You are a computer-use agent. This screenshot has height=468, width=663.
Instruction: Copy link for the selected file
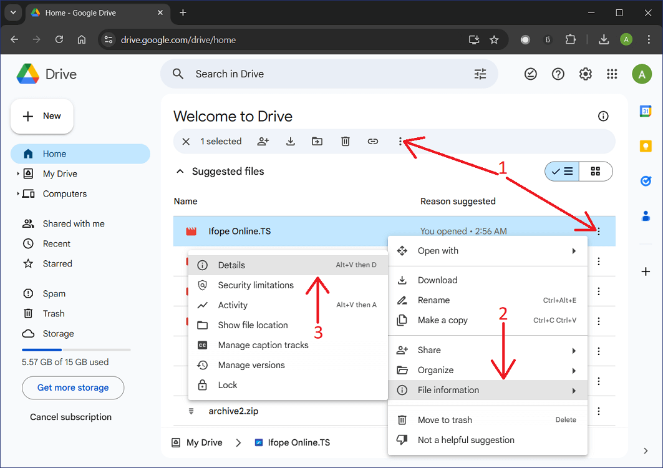click(373, 141)
